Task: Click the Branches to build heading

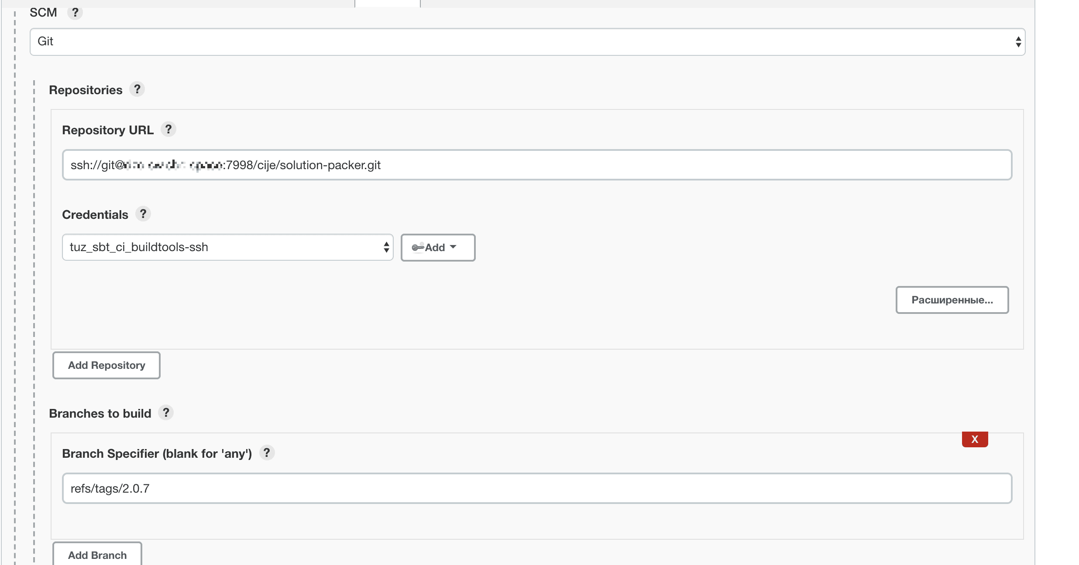Action: coord(100,414)
